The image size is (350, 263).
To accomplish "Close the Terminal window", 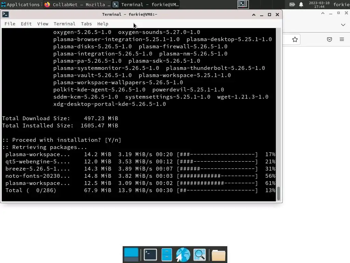I will click(x=277, y=14).
